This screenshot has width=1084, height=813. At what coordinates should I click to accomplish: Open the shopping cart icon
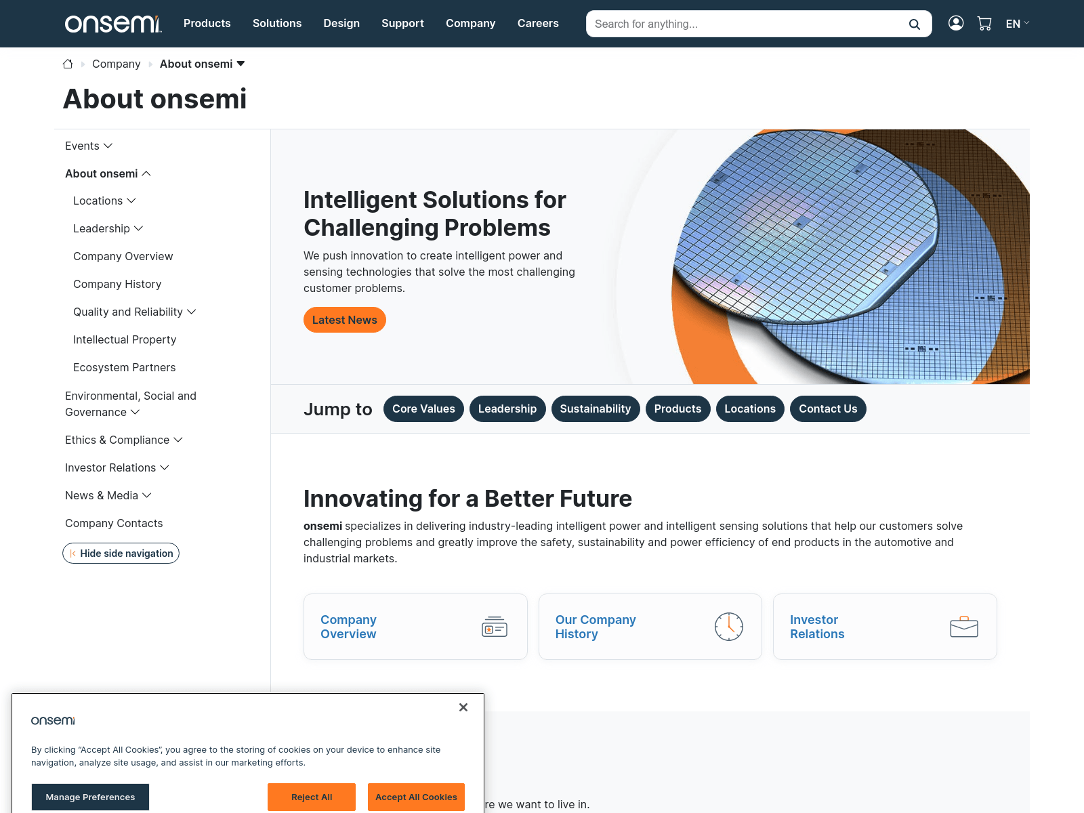[984, 24]
